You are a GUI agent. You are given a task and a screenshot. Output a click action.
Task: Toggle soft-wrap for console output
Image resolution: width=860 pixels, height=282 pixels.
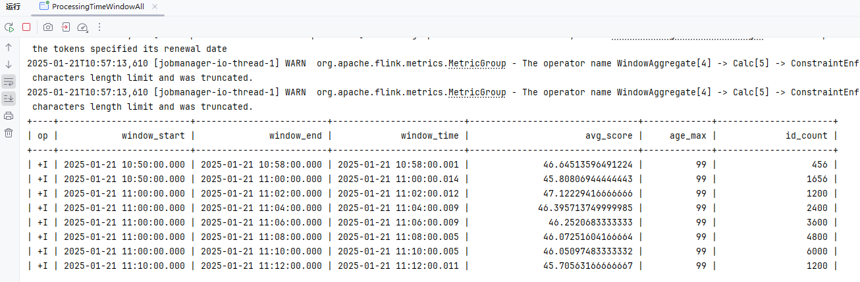9,82
